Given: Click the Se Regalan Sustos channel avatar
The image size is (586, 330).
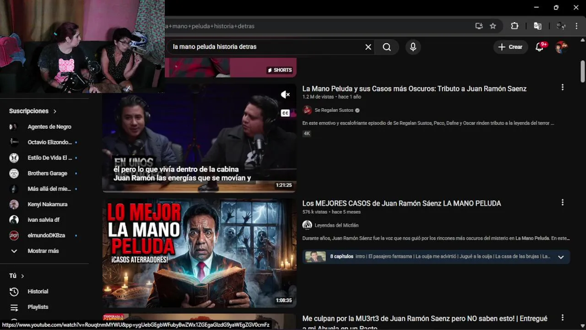Looking at the screenshot, I should click(307, 110).
